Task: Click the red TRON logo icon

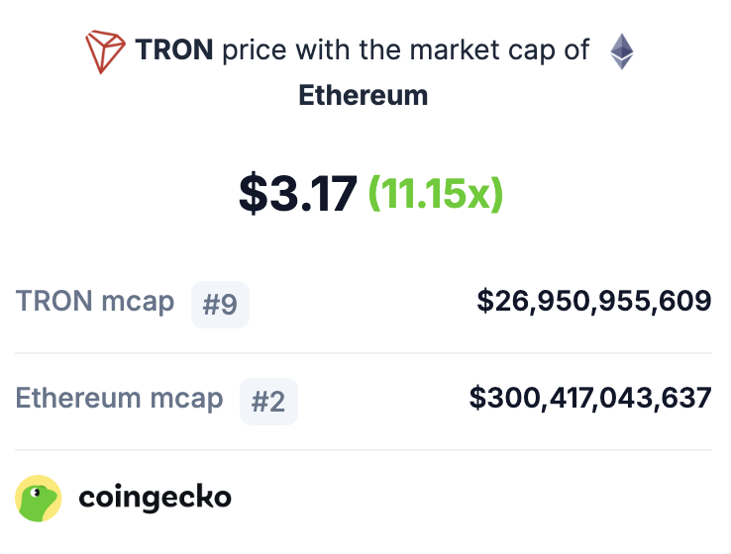Action: [105, 51]
